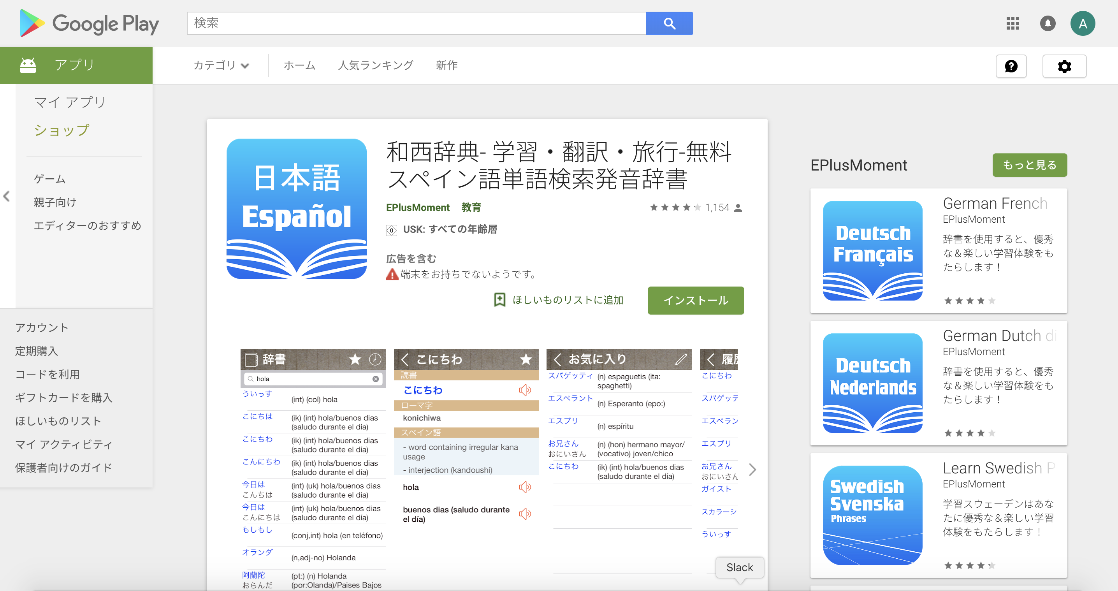Screen dimensions: 1118x591
Task: Click the もっと見る button
Action: coord(1030,165)
